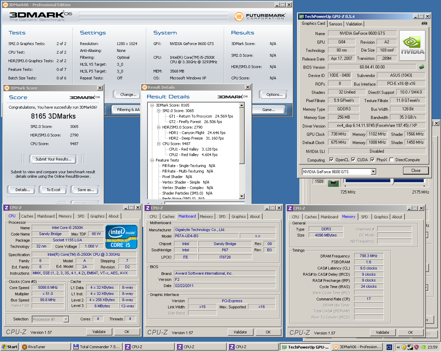Switch to 3DMark06 taskbar button
Viewport: 441px width, 352px height.
(x=357, y=347)
